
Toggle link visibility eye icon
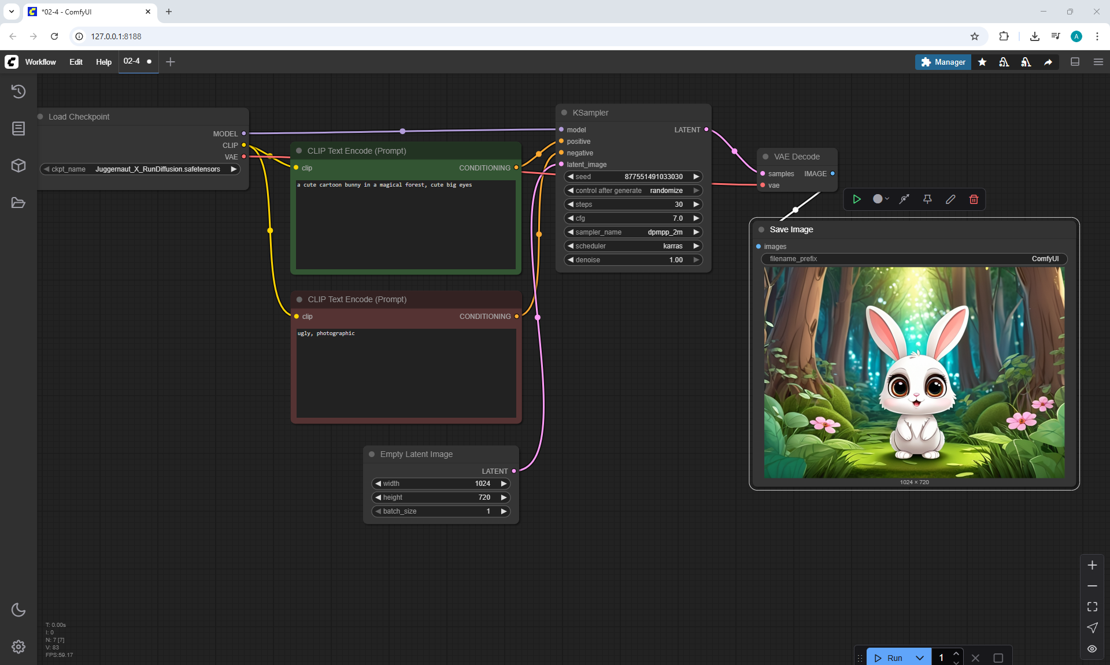click(x=1092, y=649)
